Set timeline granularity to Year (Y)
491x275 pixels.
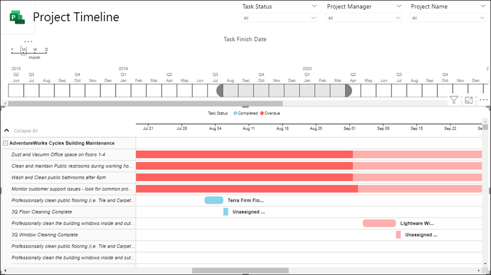tap(12, 50)
